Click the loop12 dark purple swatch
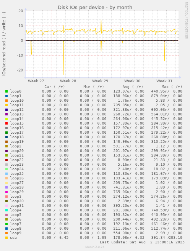 click(x=6, y=110)
